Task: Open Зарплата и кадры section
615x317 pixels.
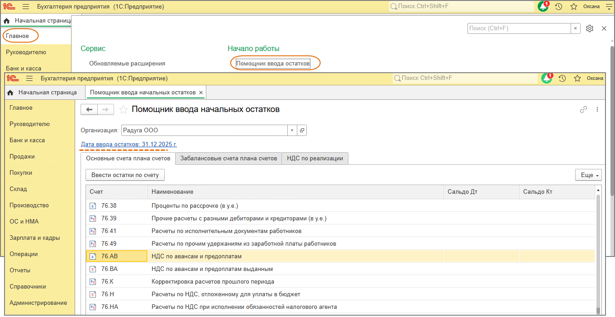Action: 35,238
